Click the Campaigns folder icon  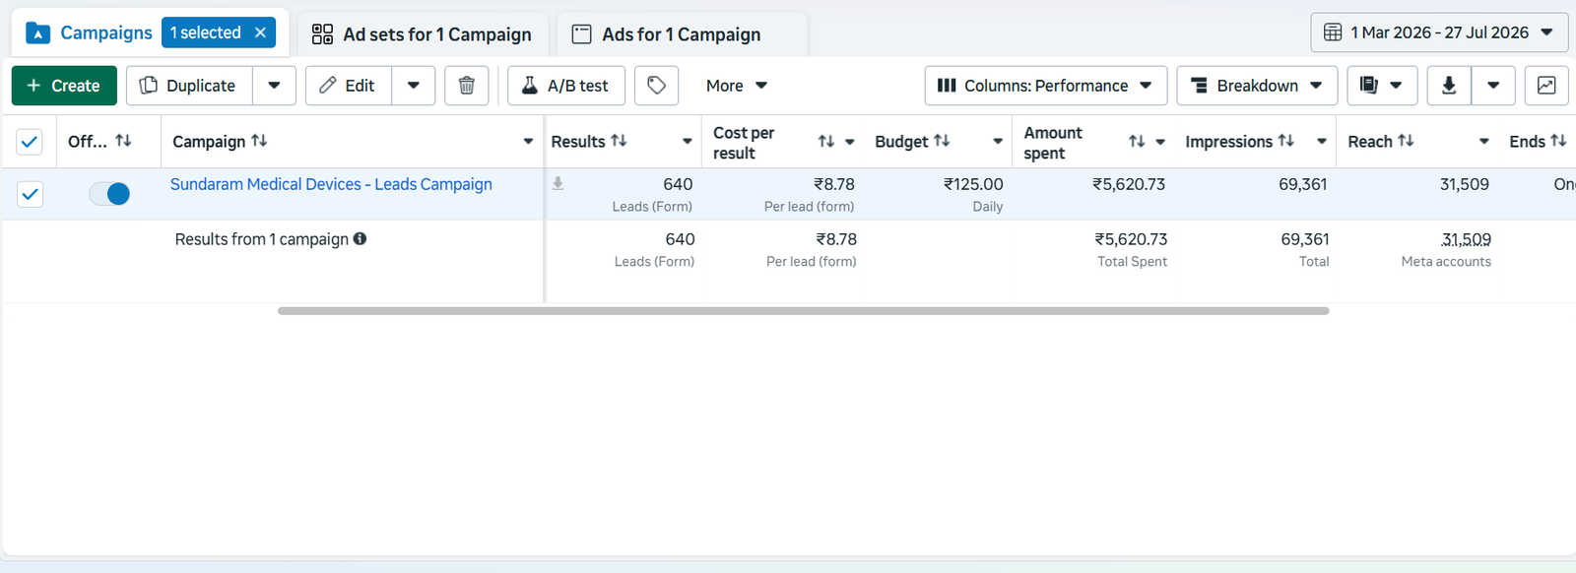37,33
